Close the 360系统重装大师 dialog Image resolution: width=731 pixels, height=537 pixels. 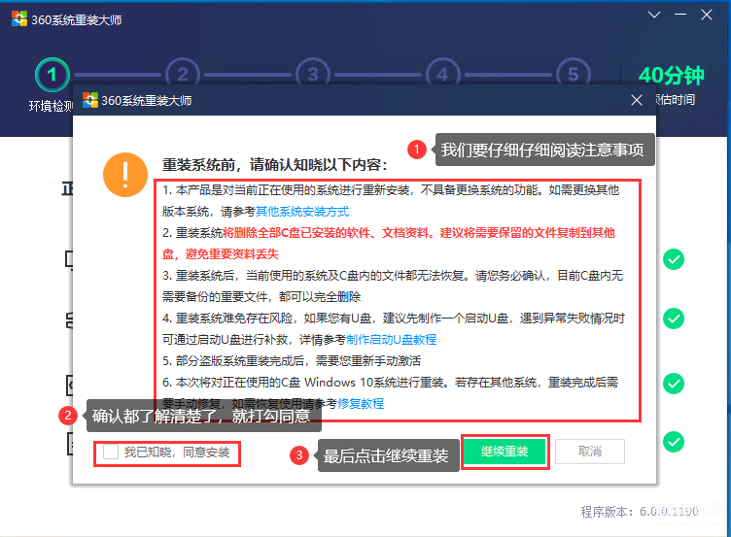pos(637,100)
